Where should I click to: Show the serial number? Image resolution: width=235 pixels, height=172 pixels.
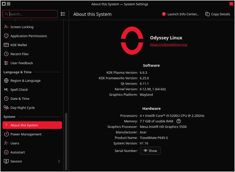click(150, 151)
